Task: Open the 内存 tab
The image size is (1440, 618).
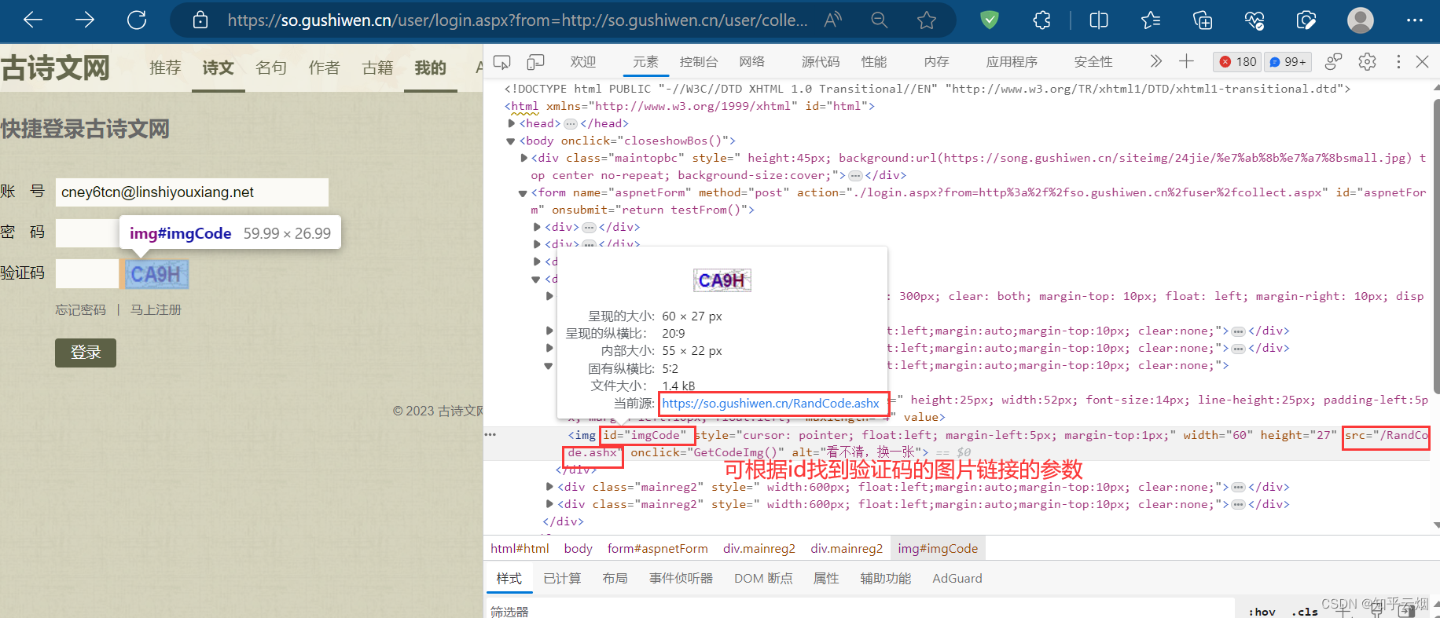Action: pyautogui.click(x=937, y=62)
